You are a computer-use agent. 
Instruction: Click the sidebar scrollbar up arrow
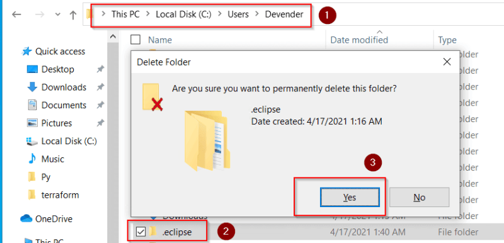click(x=112, y=37)
